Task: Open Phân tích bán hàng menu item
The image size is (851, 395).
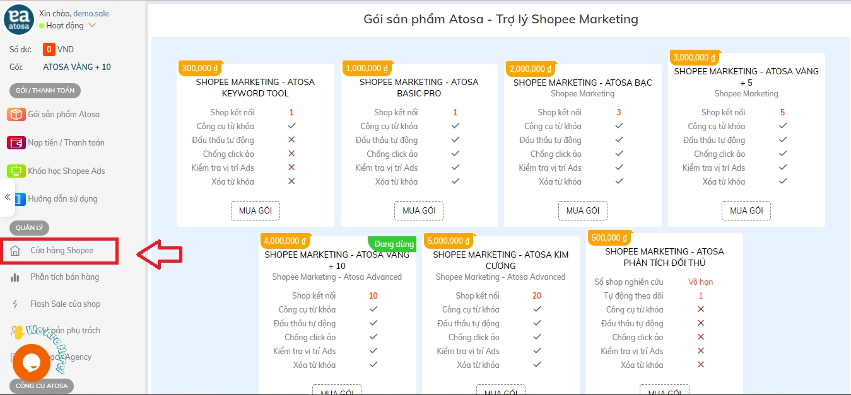Action: tap(64, 277)
